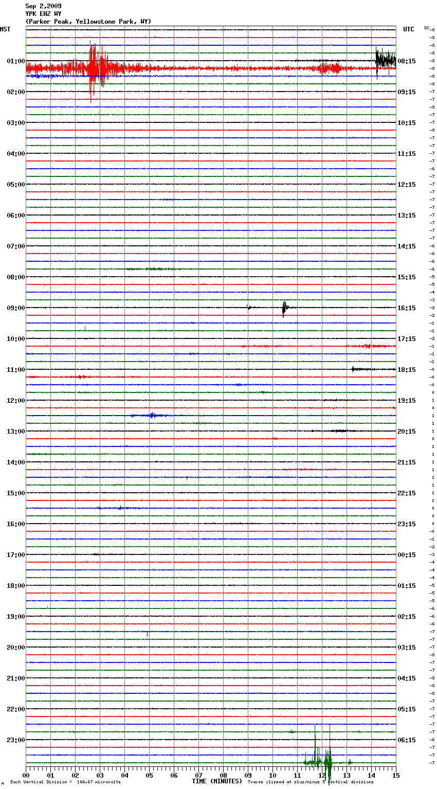Click the 'Sep 2,2009' date header

point(43,6)
